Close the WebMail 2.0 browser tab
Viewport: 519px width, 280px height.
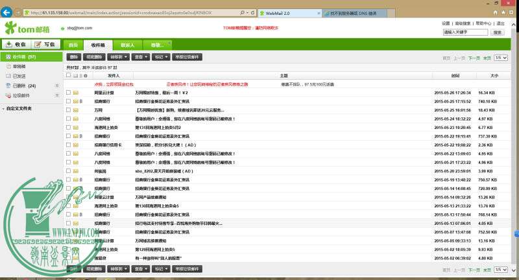319,13
